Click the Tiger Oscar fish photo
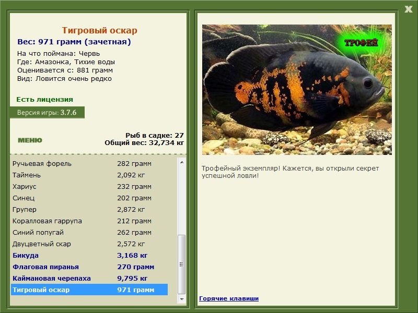The width and height of the screenshot is (418, 313). [x=297, y=90]
